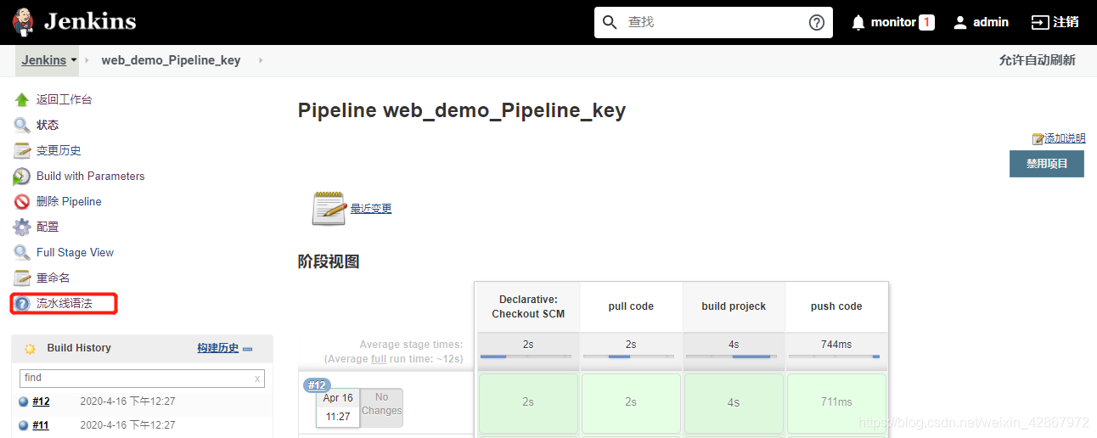Image resolution: width=1097 pixels, height=438 pixels.
Task: Click the notepad icon beside 重命名
Action: click(22, 278)
